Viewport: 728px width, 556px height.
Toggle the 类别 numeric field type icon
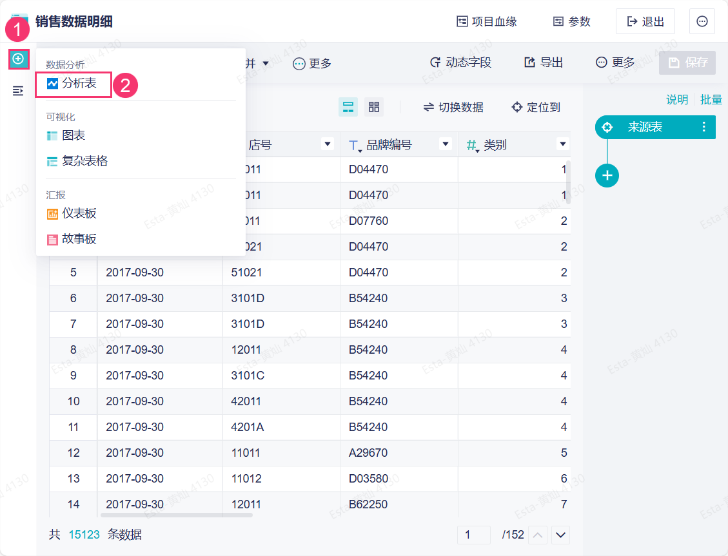click(x=470, y=144)
